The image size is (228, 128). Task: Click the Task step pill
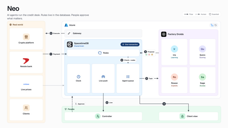149,79
